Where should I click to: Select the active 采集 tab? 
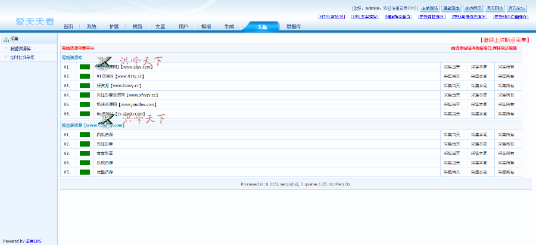tap(263, 27)
